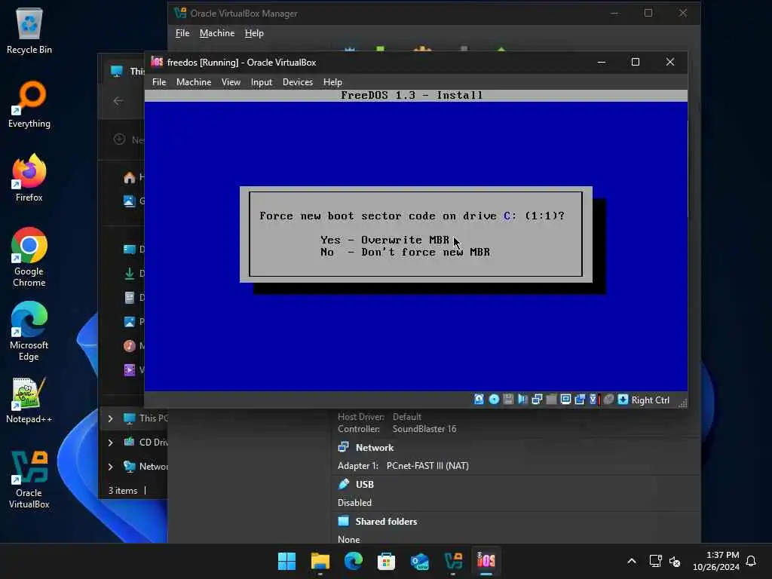Open Machine menu in VirtualBox Manager window
The image size is (772, 579).
point(217,33)
